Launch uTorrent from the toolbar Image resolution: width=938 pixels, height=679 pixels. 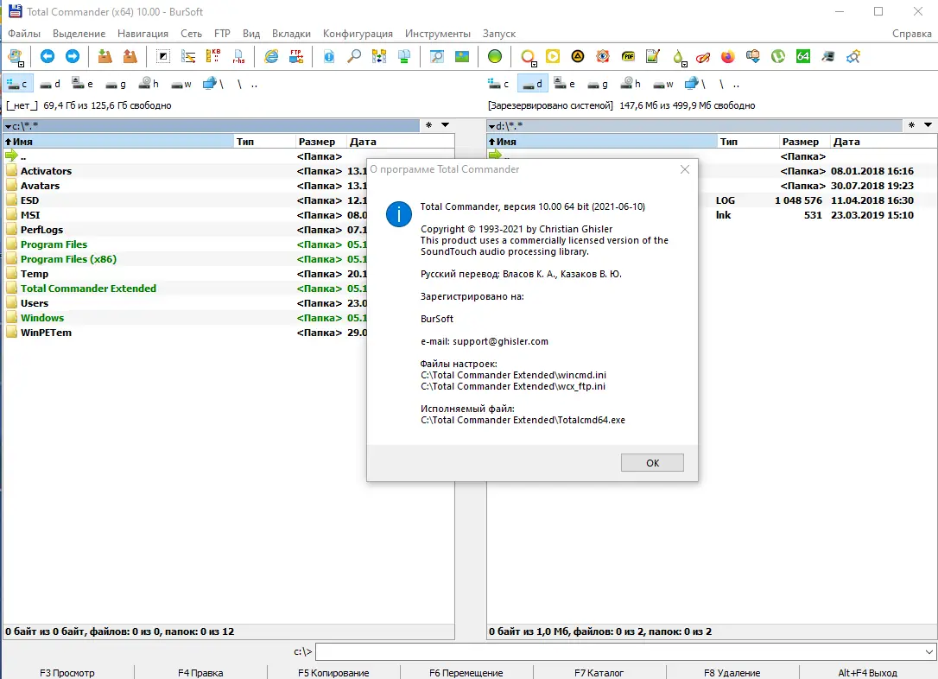(777, 56)
